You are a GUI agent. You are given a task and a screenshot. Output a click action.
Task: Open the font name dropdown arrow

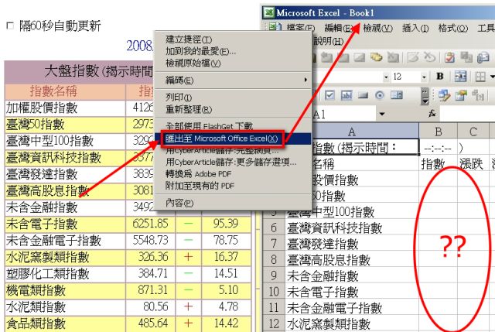pos(386,77)
